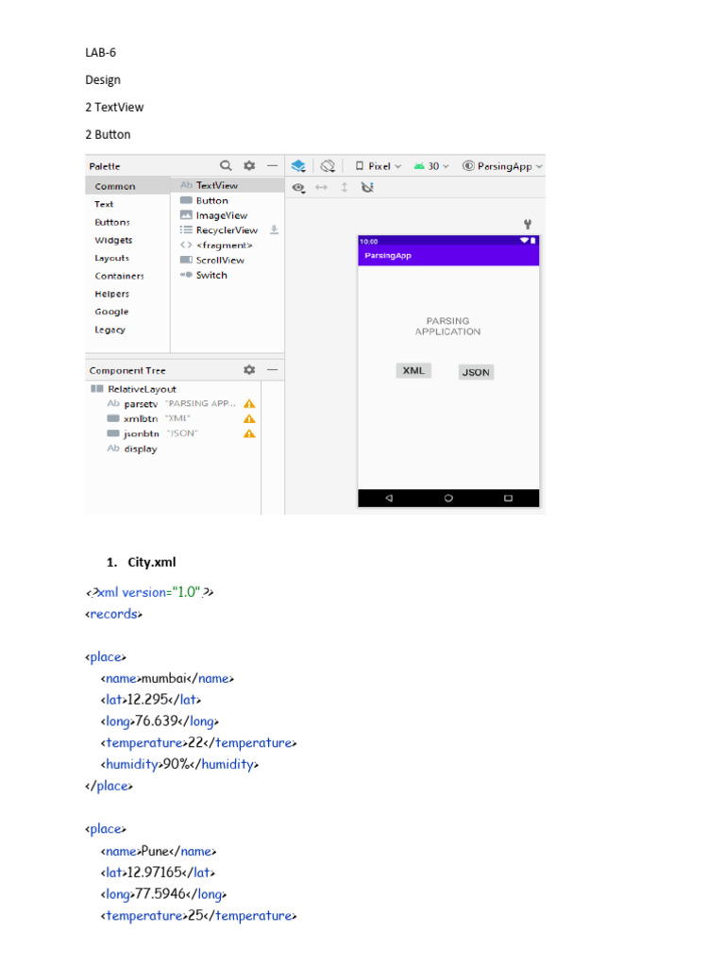The width and height of the screenshot is (725, 967).
Task: Minimize the Palette panel
Action: pyautogui.click(x=272, y=165)
